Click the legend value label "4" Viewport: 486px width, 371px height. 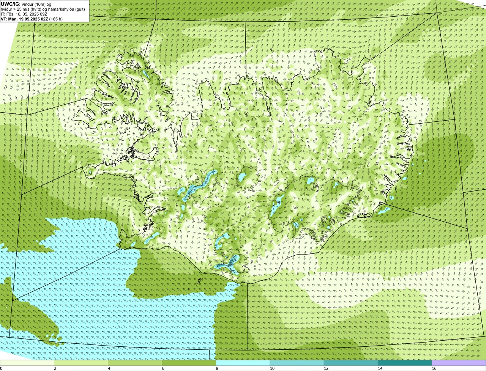(x=109, y=368)
